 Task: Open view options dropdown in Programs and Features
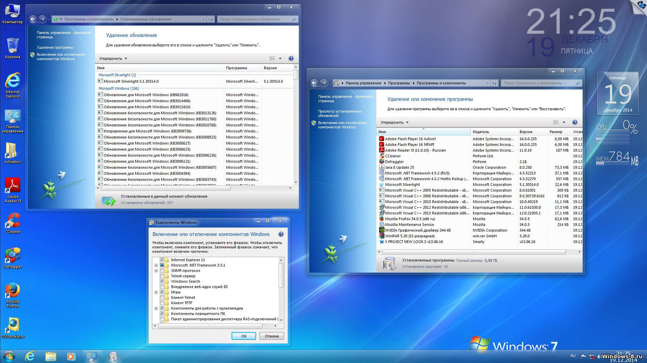click(x=564, y=122)
